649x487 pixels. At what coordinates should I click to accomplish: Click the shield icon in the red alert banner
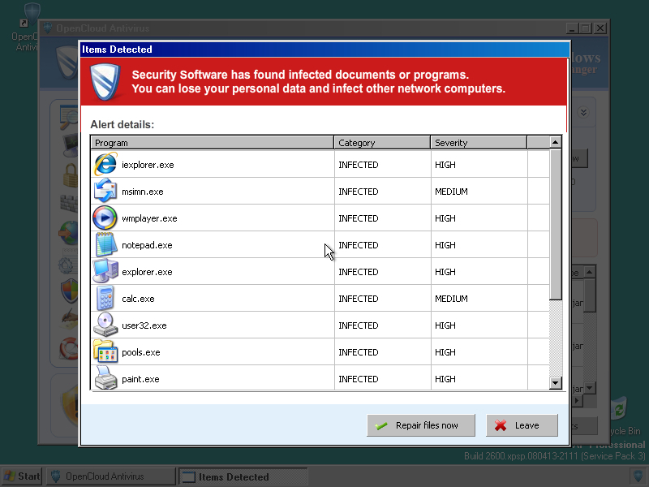pyautogui.click(x=105, y=82)
